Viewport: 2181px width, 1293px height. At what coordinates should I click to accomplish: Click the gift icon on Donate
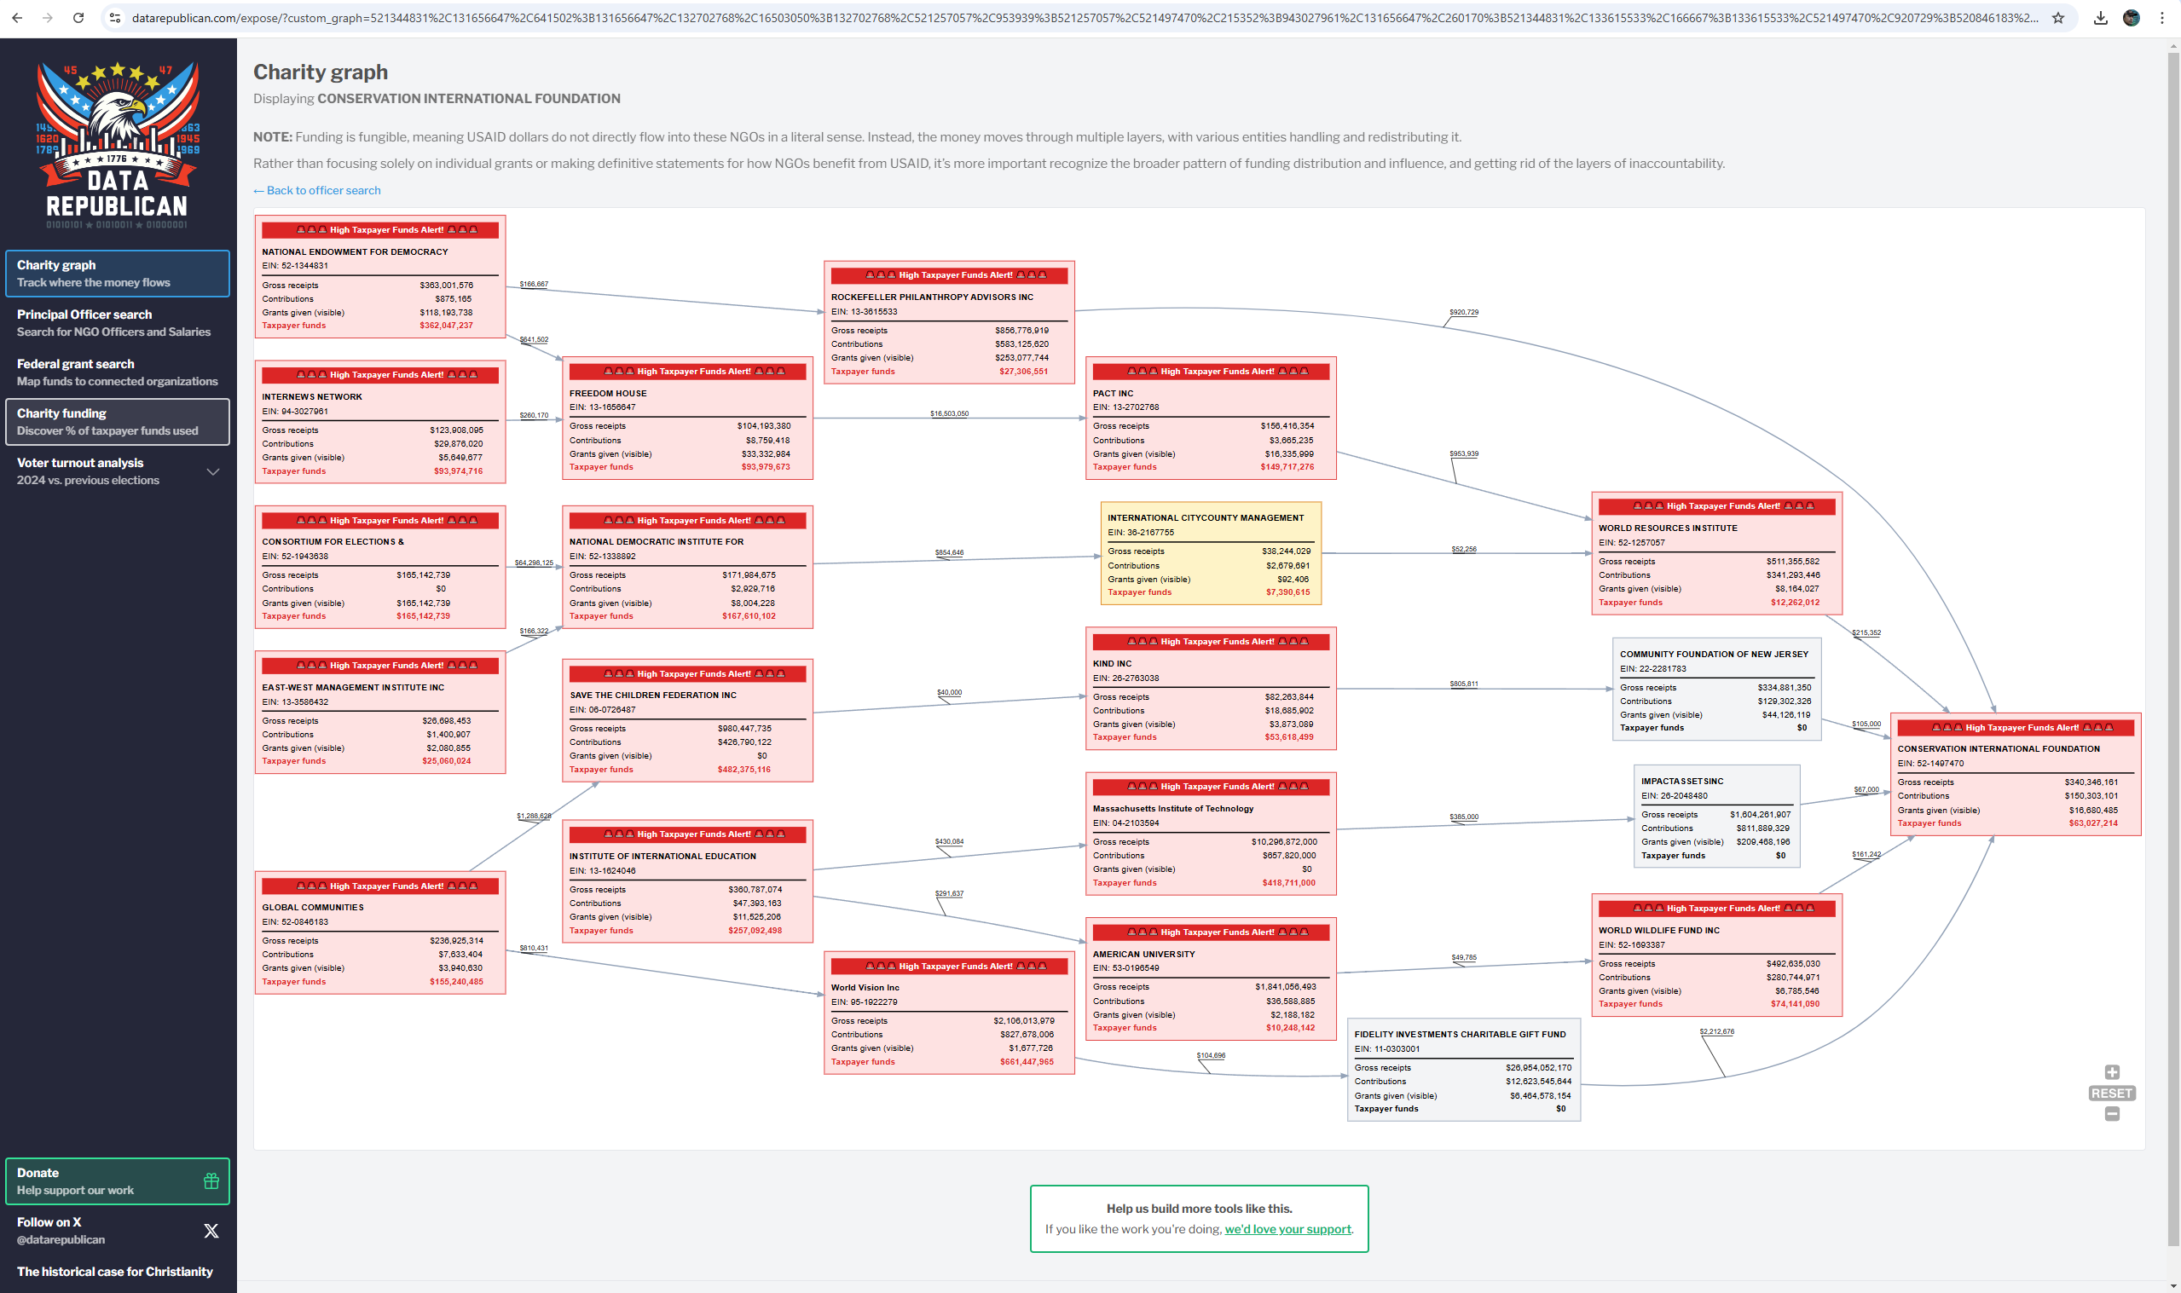pyautogui.click(x=211, y=1181)
